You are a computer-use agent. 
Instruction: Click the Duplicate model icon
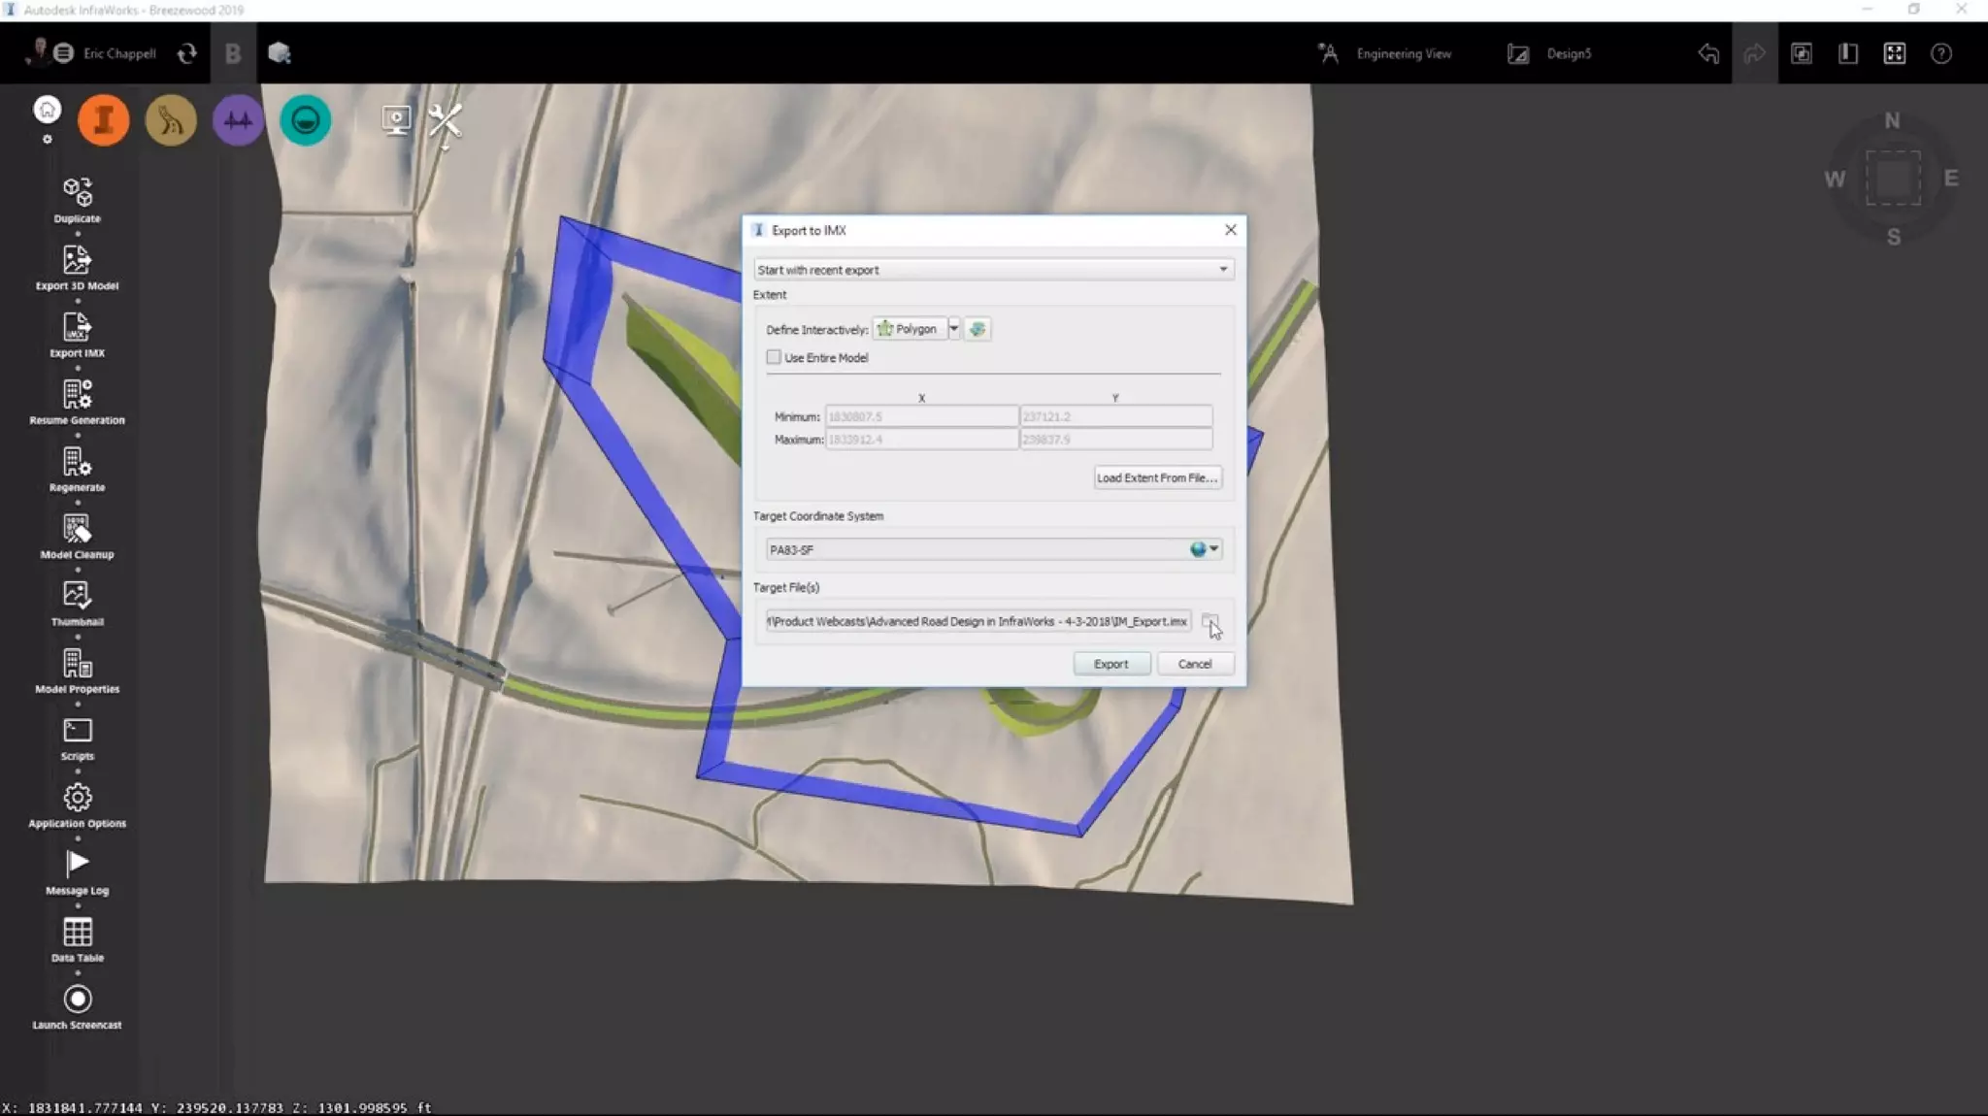coord(77,193)
